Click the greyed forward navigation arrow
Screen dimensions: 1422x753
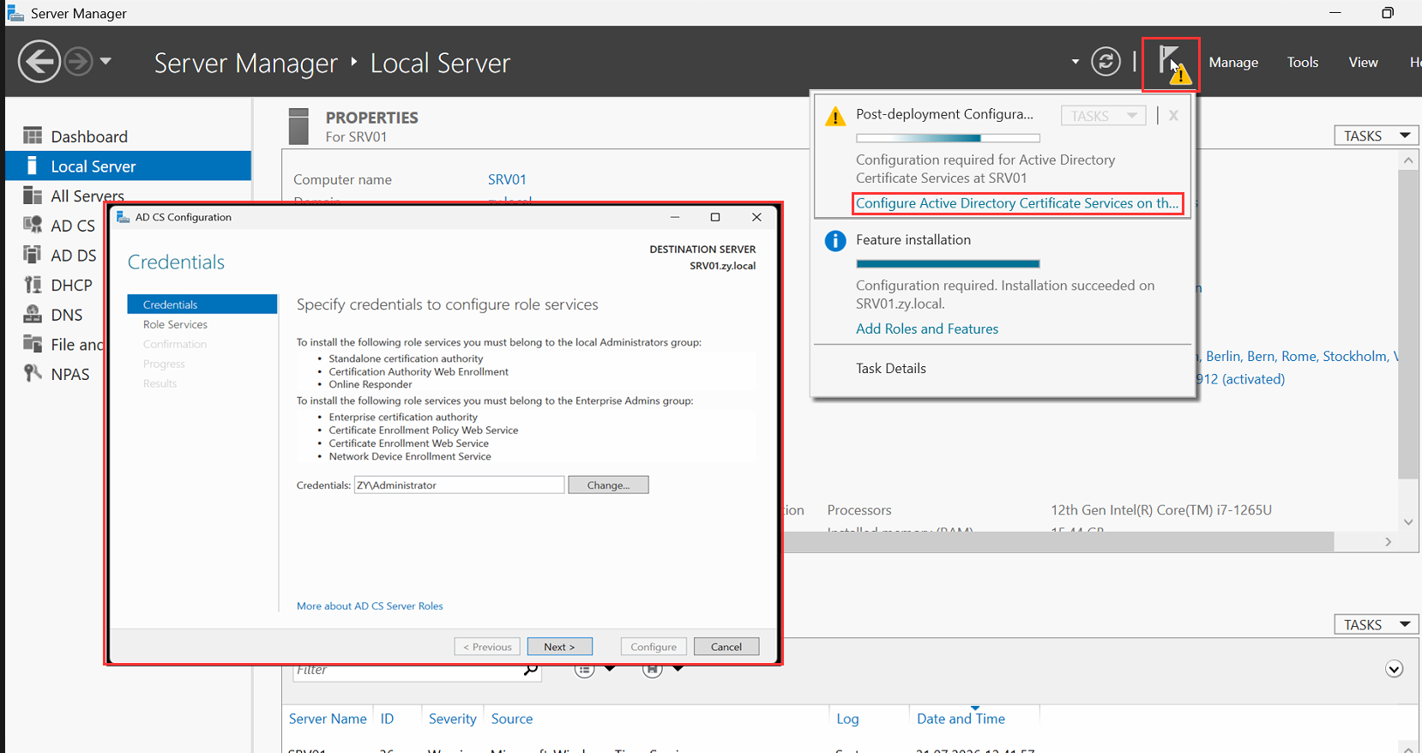coord(78,62)
